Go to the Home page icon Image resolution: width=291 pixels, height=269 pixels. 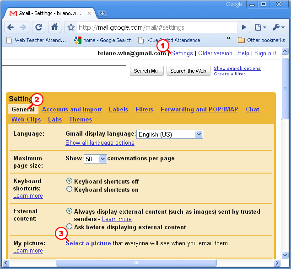(54, 27)
